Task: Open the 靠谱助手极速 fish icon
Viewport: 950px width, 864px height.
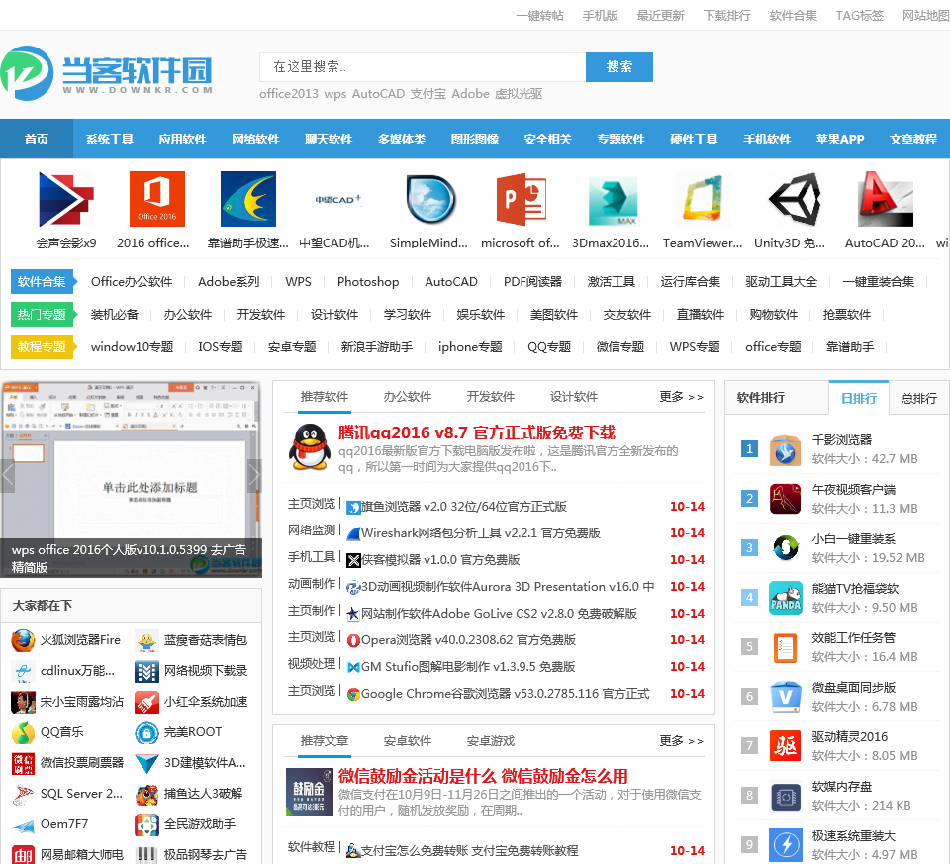Action: pos(247,199)
